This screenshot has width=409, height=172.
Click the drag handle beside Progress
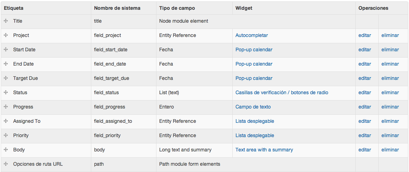6,107
